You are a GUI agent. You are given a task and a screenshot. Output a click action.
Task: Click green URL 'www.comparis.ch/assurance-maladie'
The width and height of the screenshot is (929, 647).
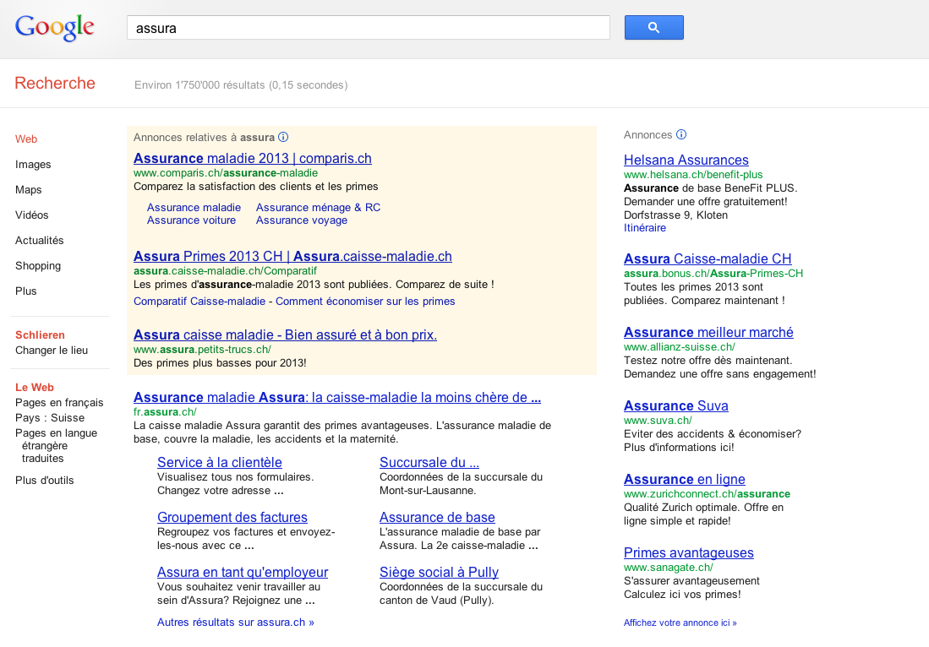pyautogui.click(x=226, y=173)
